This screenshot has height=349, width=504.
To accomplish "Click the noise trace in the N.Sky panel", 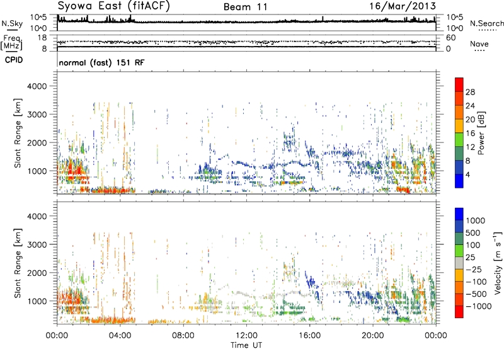I will 246,22.
